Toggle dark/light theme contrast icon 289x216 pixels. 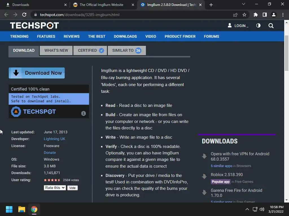[259, 26]
